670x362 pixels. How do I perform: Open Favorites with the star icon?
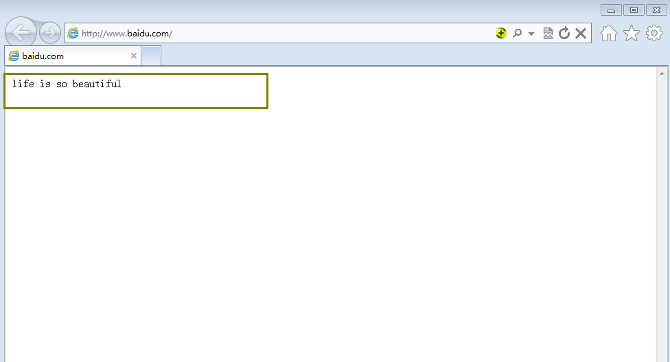pos(632,33)
